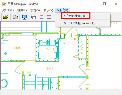Click the ホール label in the floor plan
The width and height of the screenshot is (122, 95).
[50, 68]
